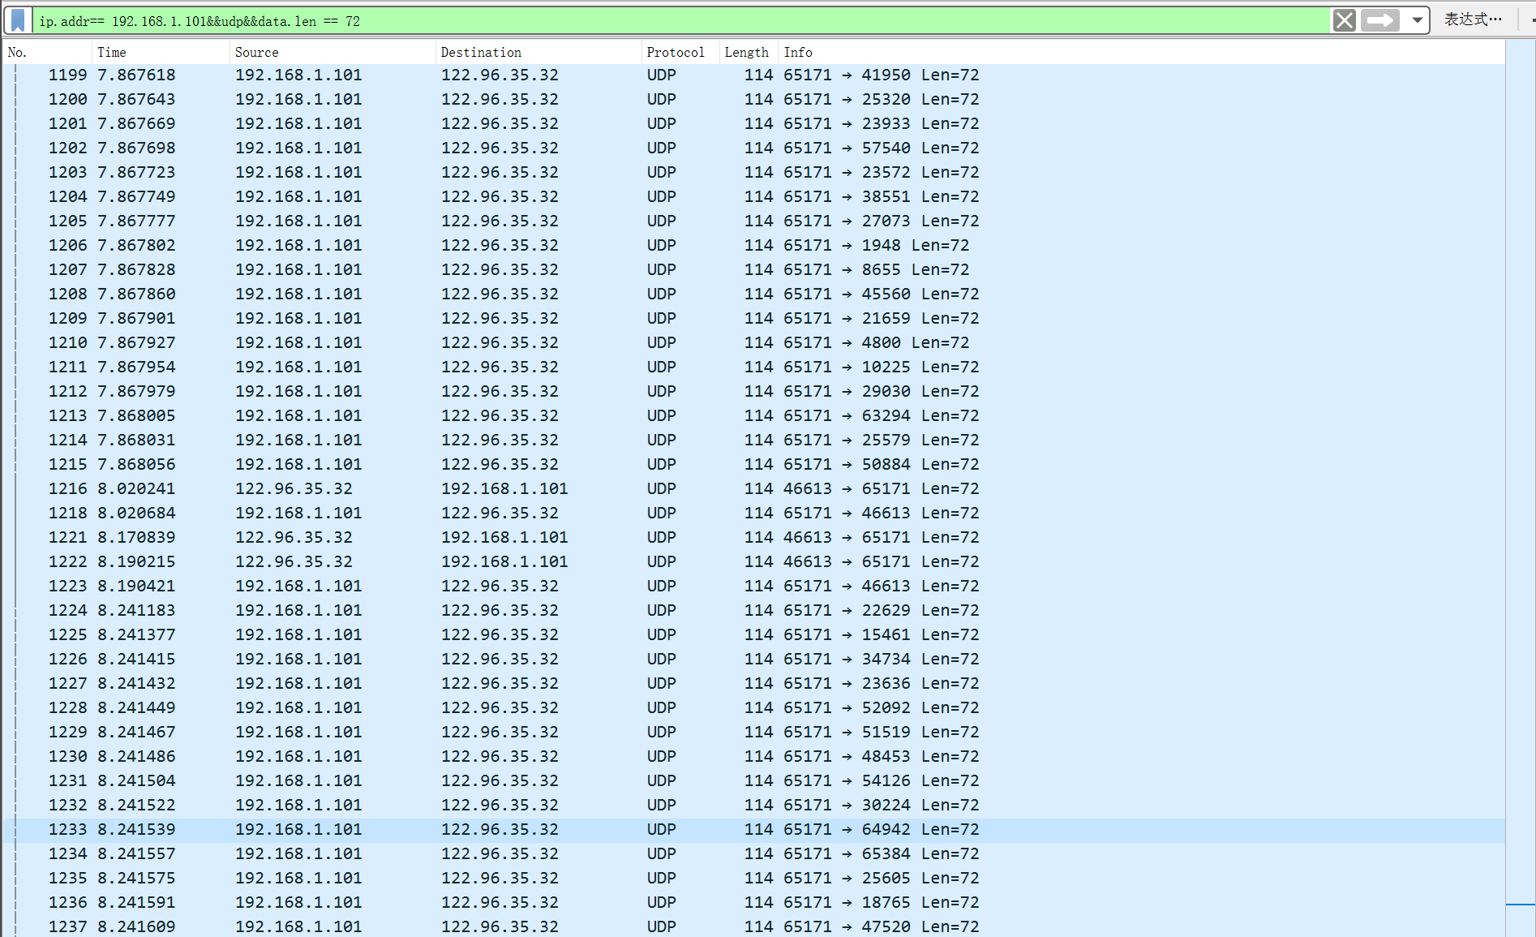Sort packets by the Time column header
Image resolution: width=1536 pixels, height=937 pixels.
161,52
